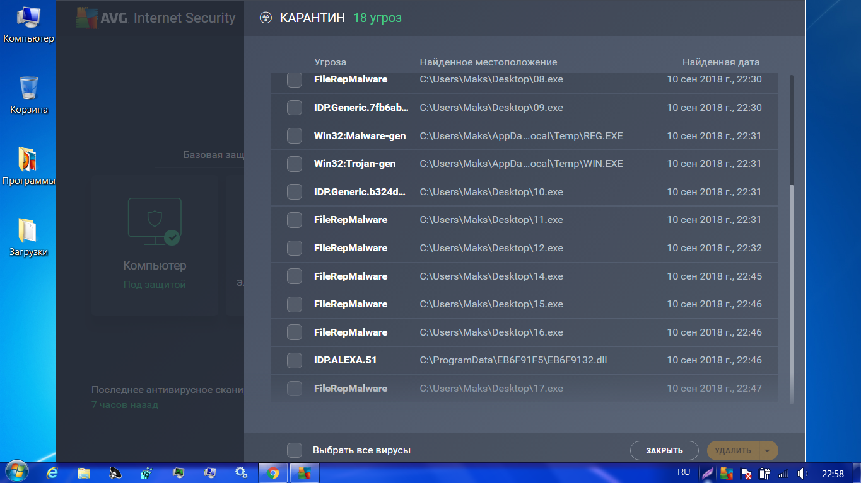
Task: Open Windows Explorer from the taskbar
Action: 84,472
